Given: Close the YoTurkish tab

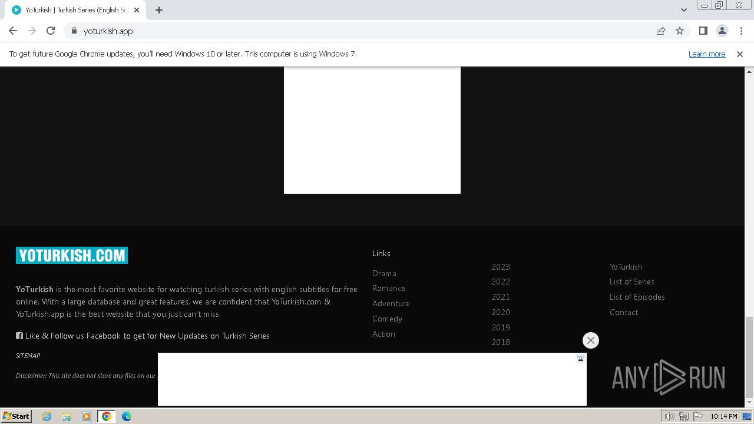Looking at the screenshot, I should tap(137, 10).
